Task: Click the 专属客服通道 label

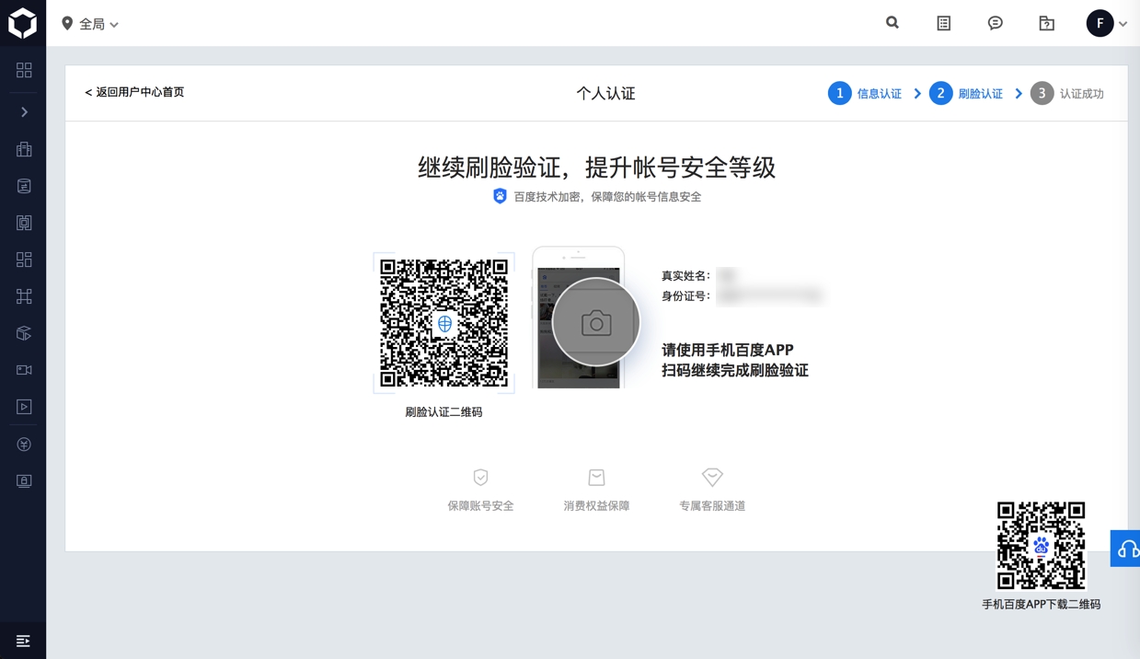Action: (x=712, y=506)
